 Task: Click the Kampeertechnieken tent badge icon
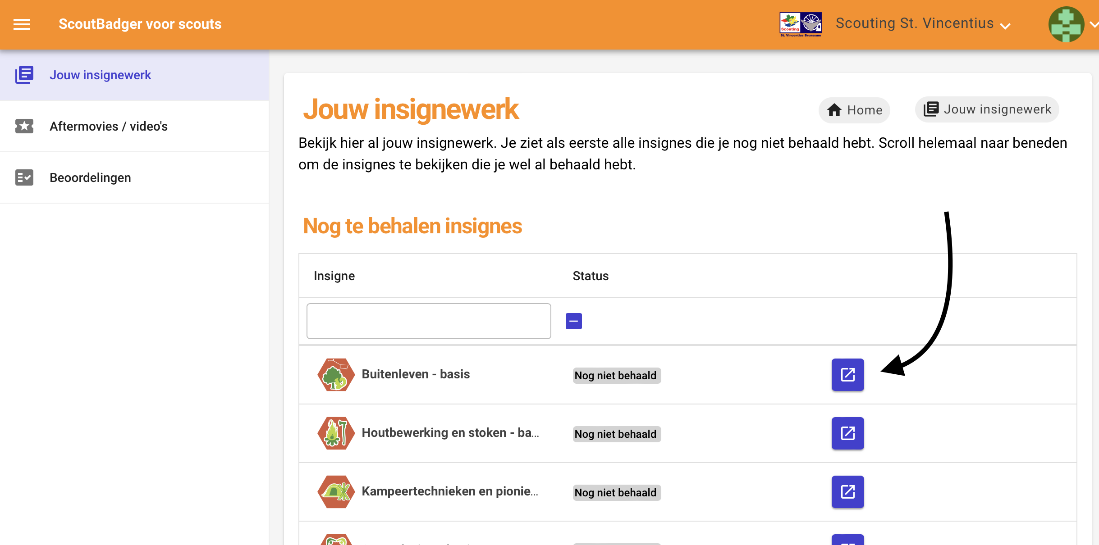[335, 492]
